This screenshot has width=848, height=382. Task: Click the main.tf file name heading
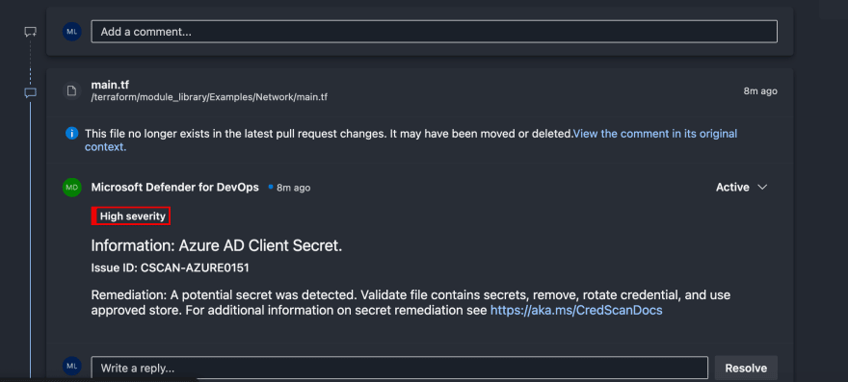coord(110,85)
